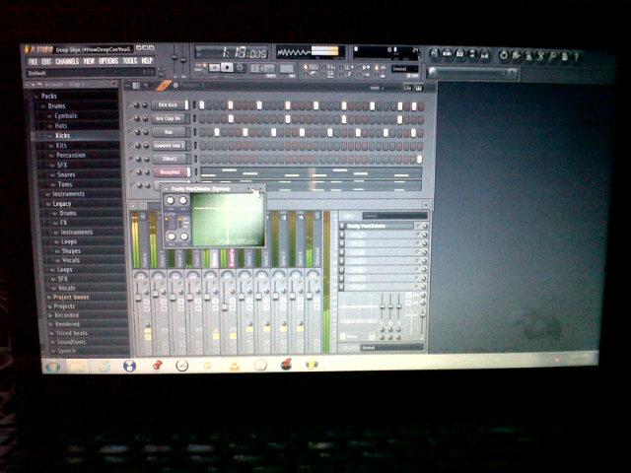Image resolution: width=631 pixels, height=473 pixels.
Task: Open the FILE menu
Action: (x=33, y=61)
